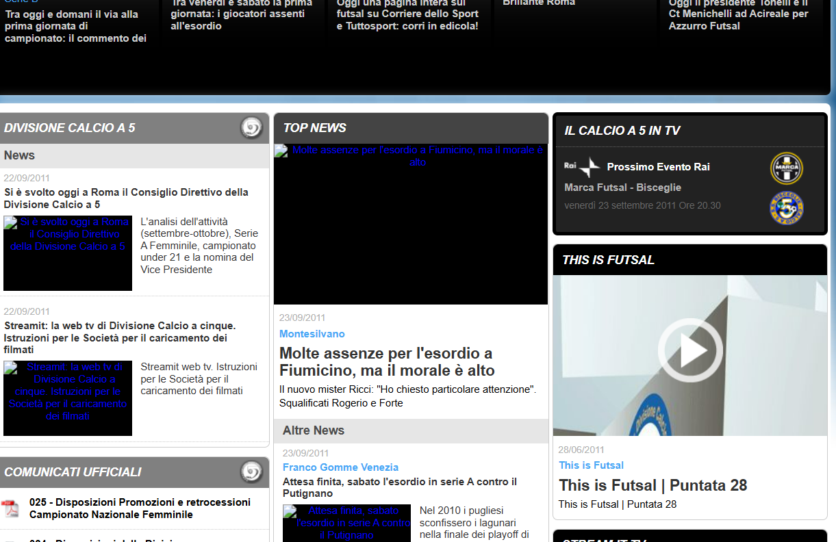Open banner story 'i giocatori assenti all'esordio'
This screenshot has width=836, height=542.
pyautogui.click(x=242, y=14)
